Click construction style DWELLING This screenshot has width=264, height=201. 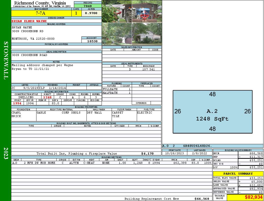pos(26,97)
